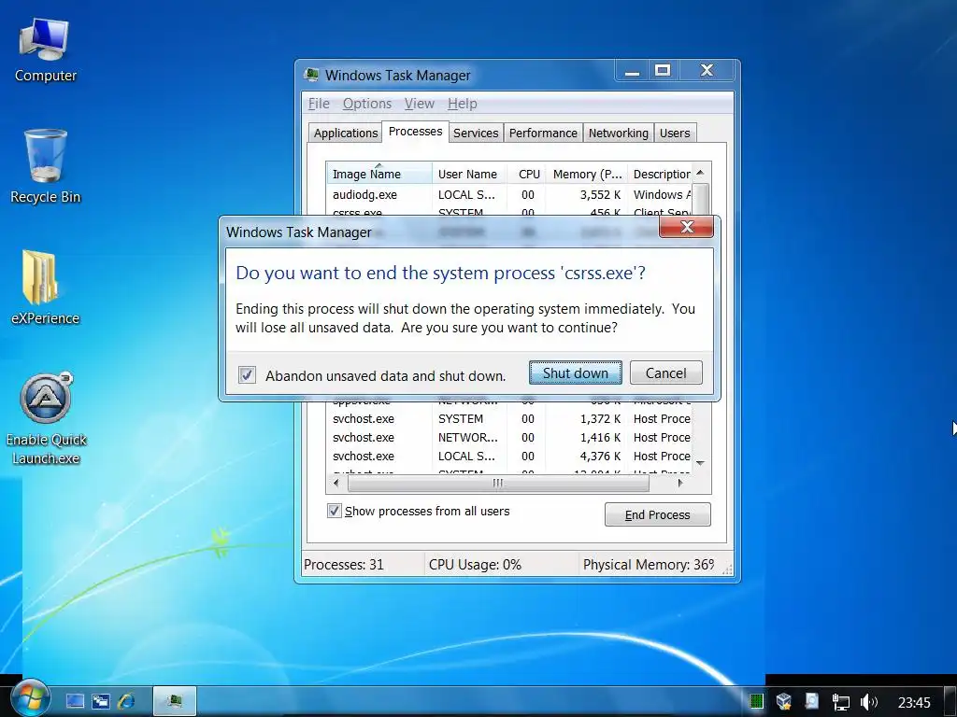Screen dimensions: 957x717
Task: Sort by User Name column header
Action: (469, 174)
